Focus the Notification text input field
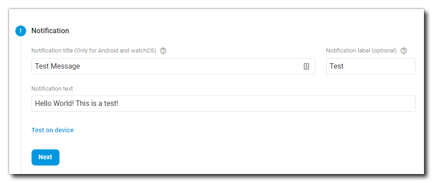This screenshot has width=433, height=183. point(223,104)
